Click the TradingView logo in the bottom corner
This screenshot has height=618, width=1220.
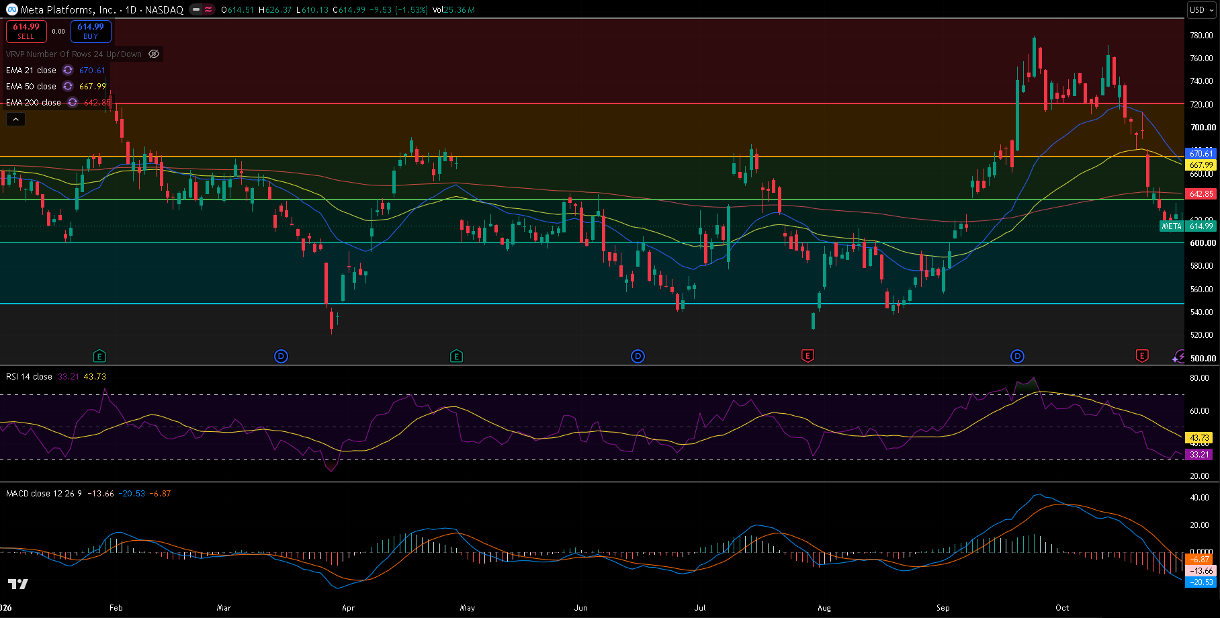point(18,584)
